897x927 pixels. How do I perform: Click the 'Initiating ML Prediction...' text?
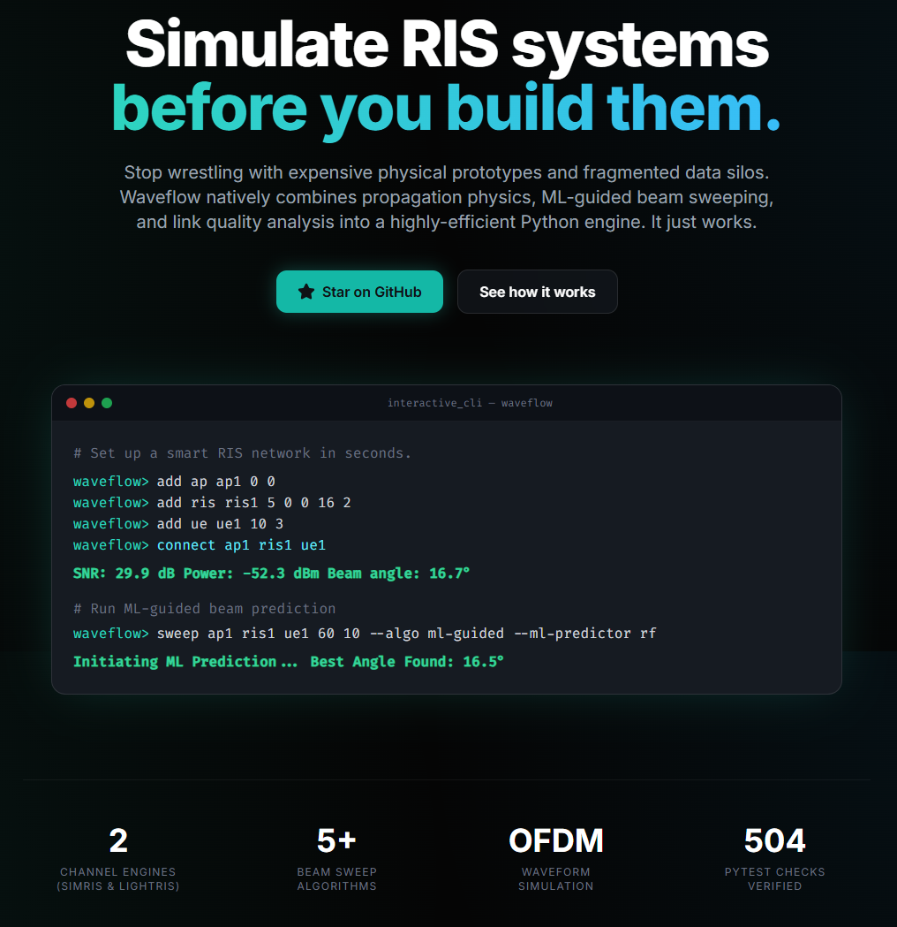coord(185,662)
